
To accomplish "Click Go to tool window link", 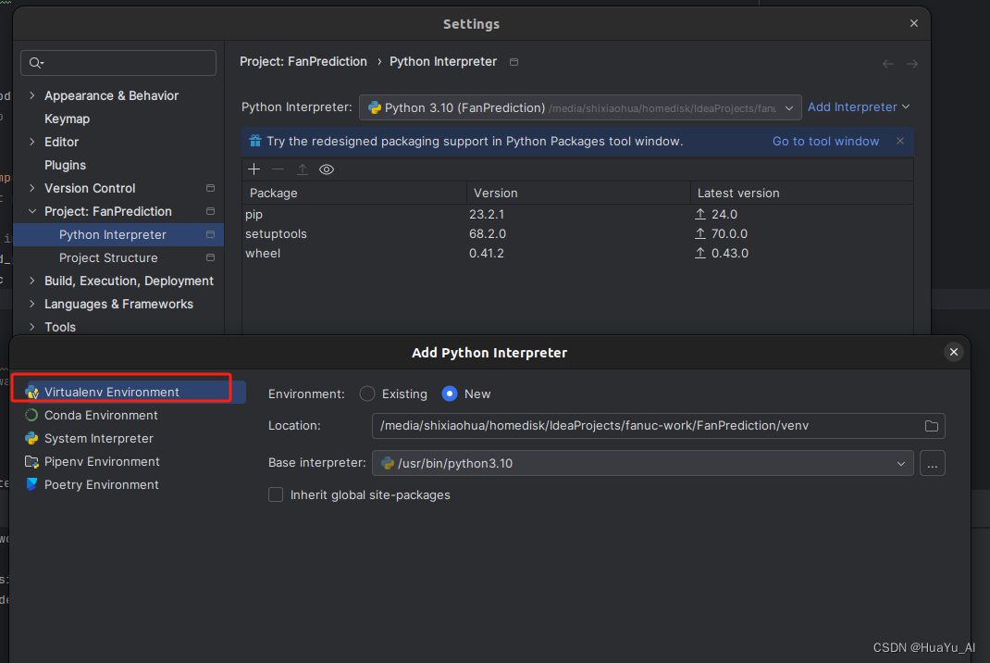I will point(826,141).
